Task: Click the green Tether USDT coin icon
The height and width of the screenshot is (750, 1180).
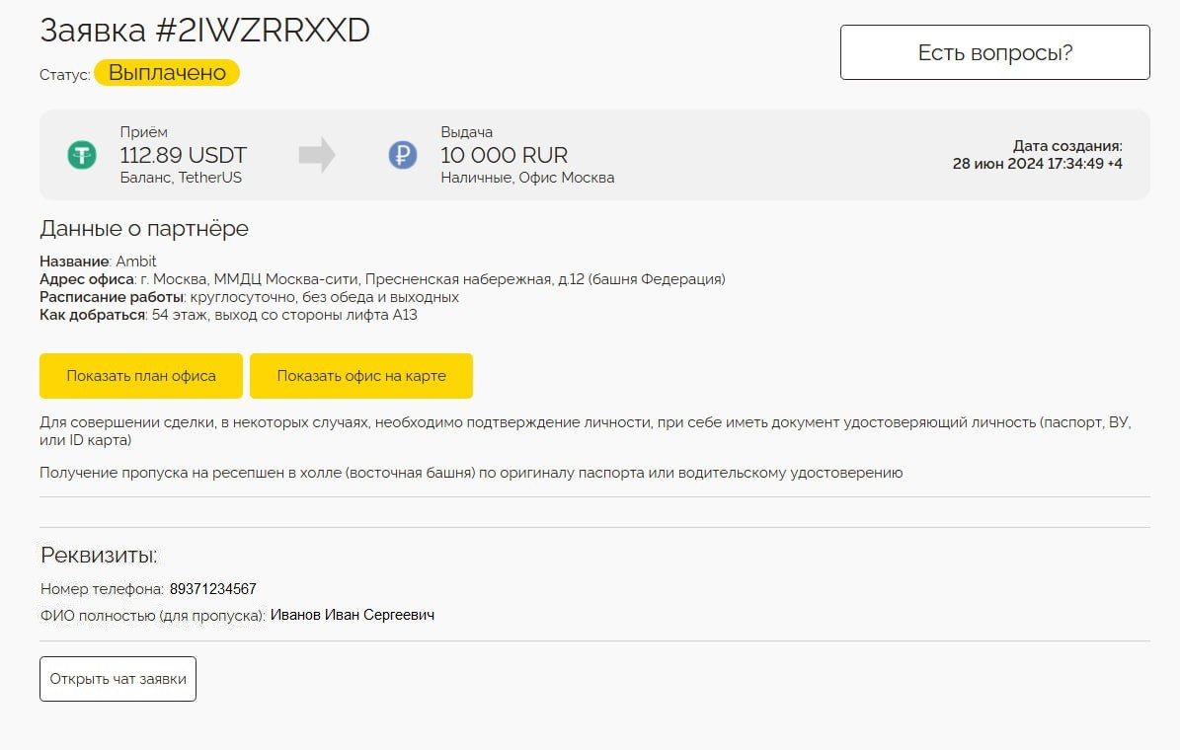Action: tap(81, 155)
